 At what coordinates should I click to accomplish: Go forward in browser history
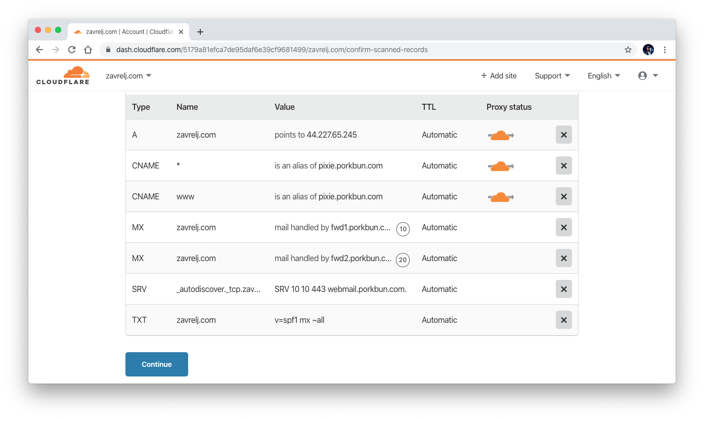point(56,50)
